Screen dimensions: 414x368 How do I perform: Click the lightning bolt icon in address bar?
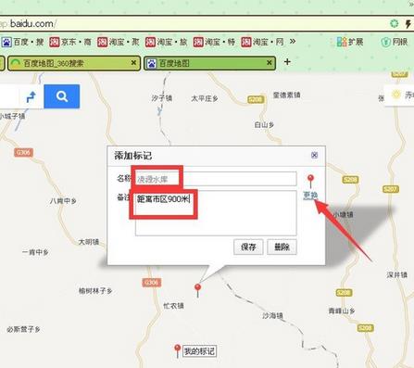pos(408,24)
